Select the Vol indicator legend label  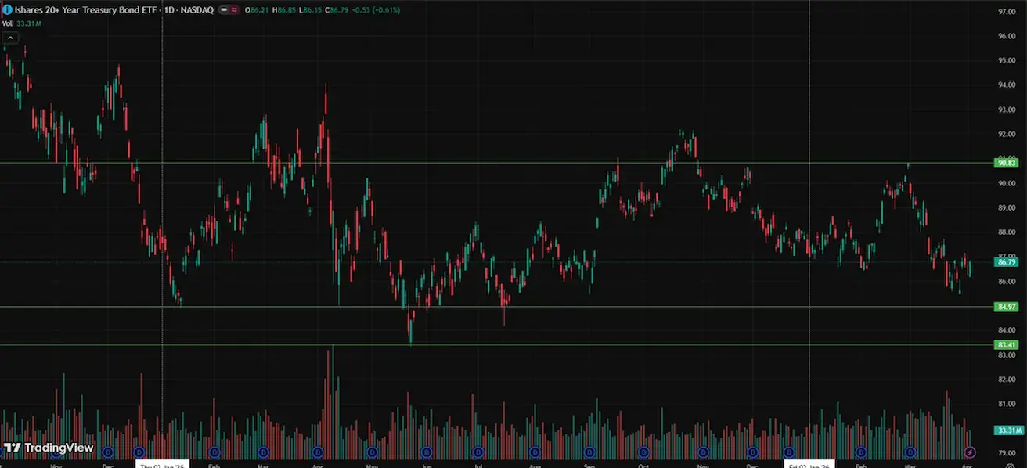(x=7, y=23)
